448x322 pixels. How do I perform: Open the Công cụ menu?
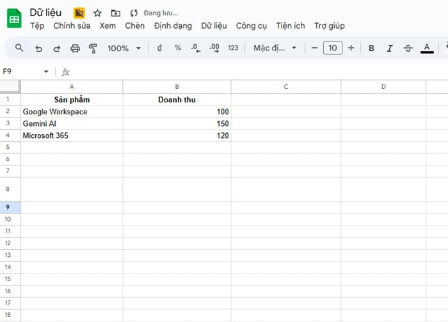coord(252,26)
